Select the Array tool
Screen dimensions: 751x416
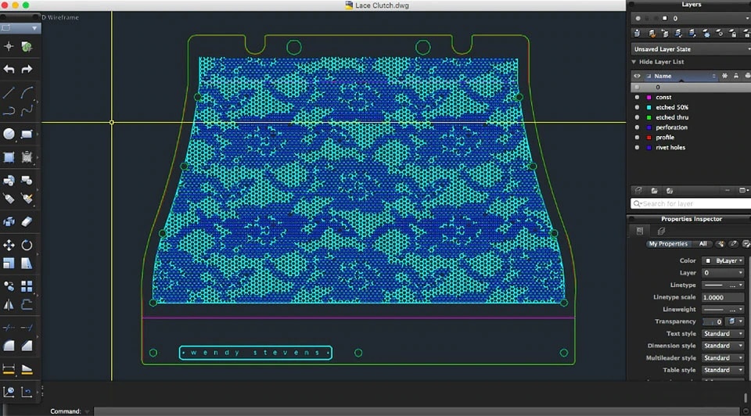(27, 286)
